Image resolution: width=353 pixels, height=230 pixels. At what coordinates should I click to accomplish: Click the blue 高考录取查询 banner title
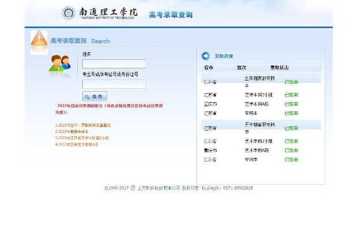pyautogui.click(x=170, y=15)
